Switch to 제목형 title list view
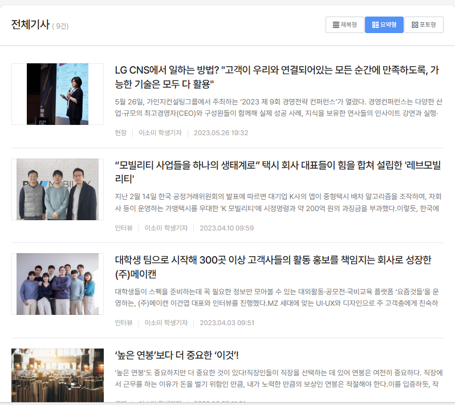The height and width of the screenshot is (405, 455). tap(344, 25)
